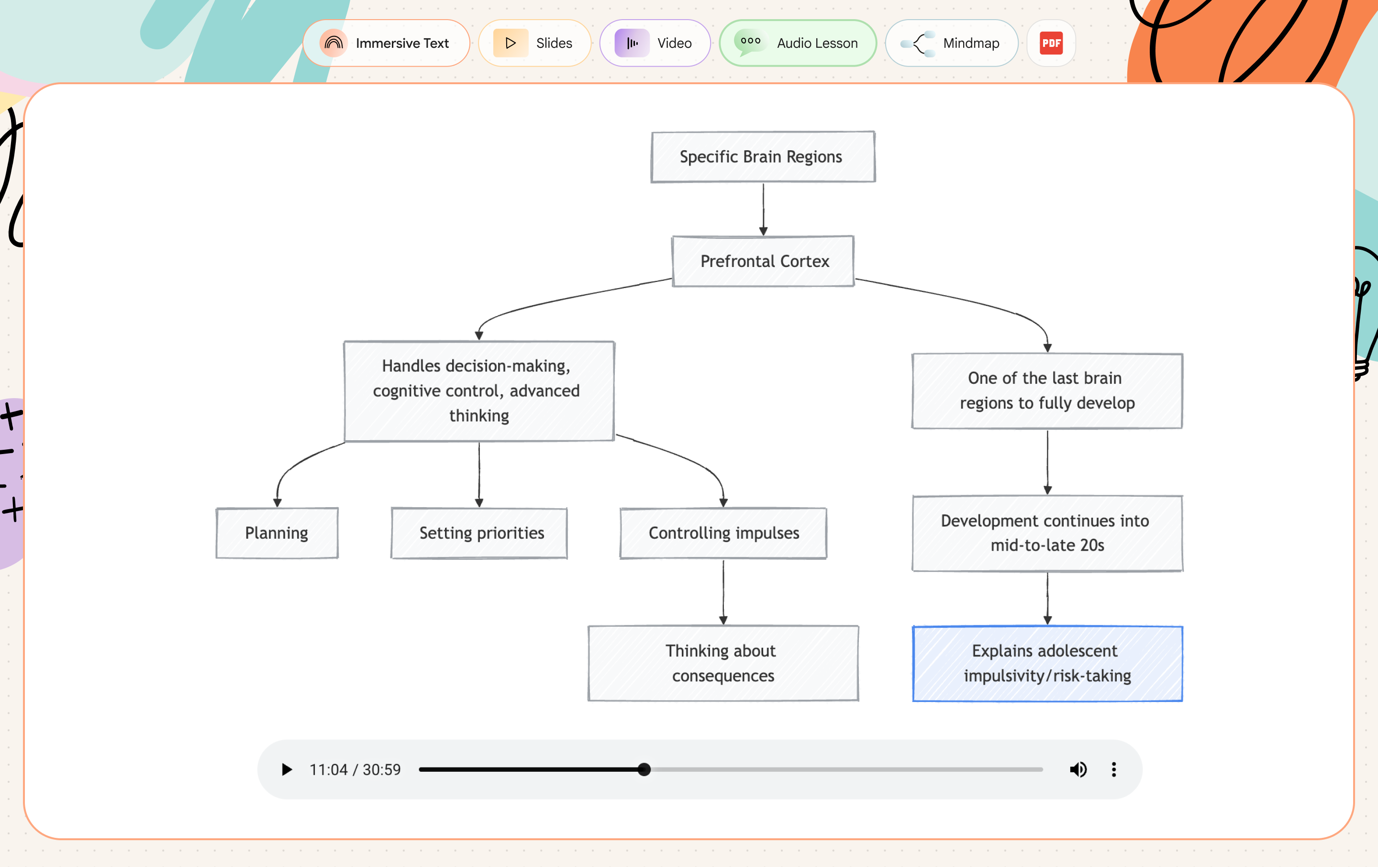Image resolution: width=1378 pixels, height=867 pixels.
Task: Select the Thinking about consequences node
Action: [x=723, y=663]
